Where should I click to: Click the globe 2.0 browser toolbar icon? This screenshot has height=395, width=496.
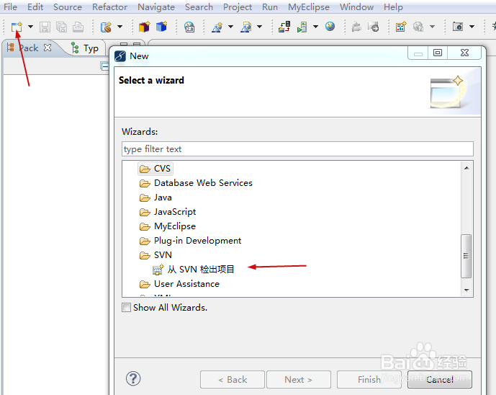189,27
